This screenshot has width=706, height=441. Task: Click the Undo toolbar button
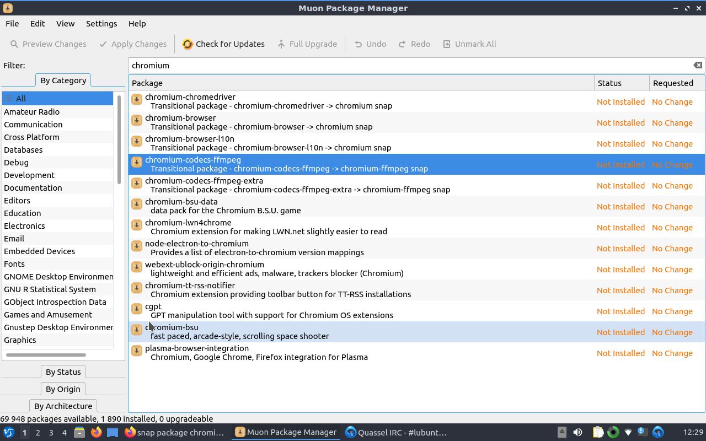370,44
